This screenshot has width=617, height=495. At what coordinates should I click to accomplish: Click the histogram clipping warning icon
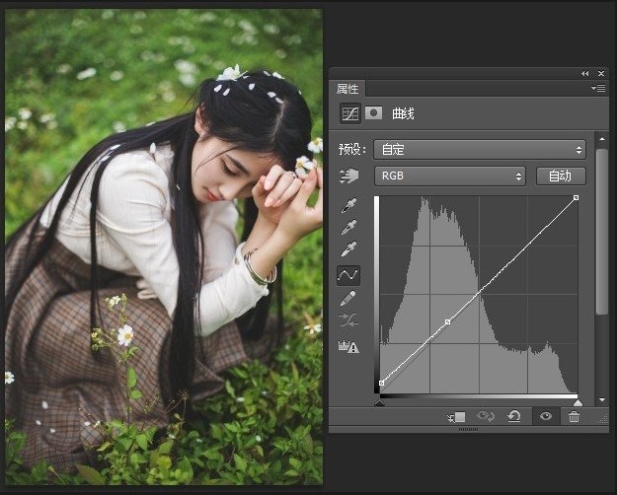pos(349,346)
